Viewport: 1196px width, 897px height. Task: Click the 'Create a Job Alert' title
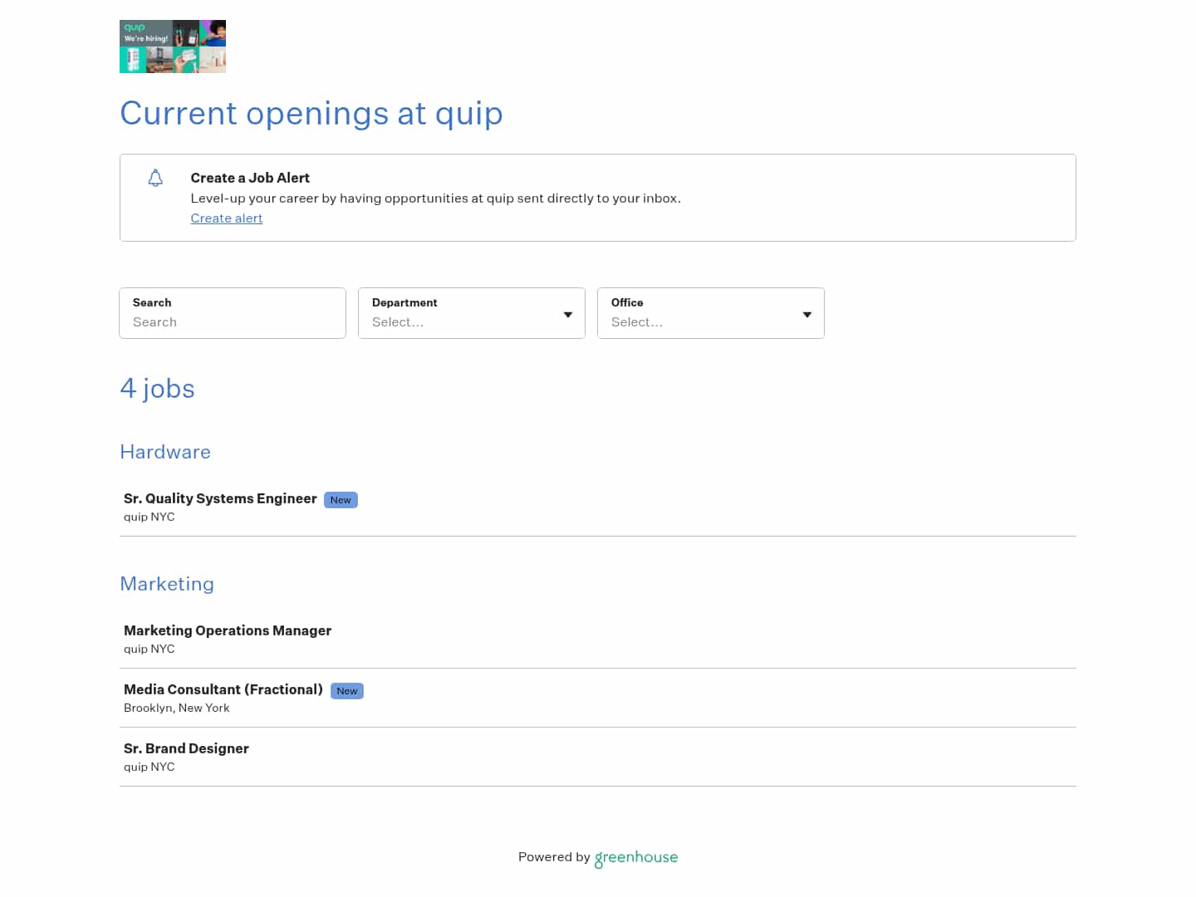[x=250, y=178]
